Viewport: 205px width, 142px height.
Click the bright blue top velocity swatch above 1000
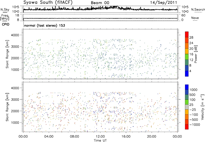(187, 87)
